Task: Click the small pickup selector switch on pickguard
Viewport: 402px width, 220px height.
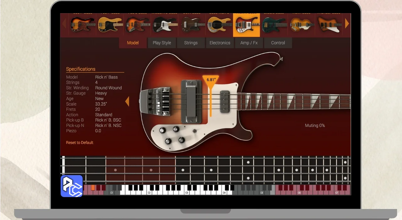Action: click(195, 131)
